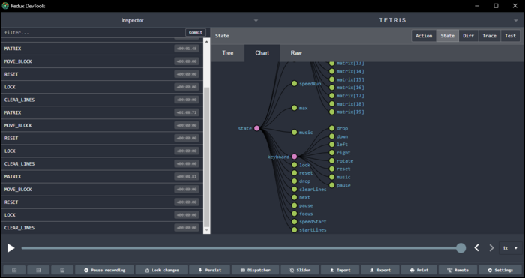The width and height of the screenshot is (525, 278).
Task: Open the playback speed 1x dropdown
Action: click(x=510, y=248)
